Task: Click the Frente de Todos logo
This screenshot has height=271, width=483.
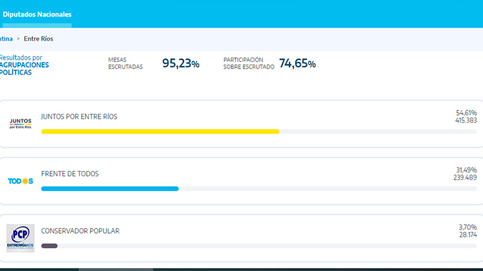Action: tap(21, 181)
